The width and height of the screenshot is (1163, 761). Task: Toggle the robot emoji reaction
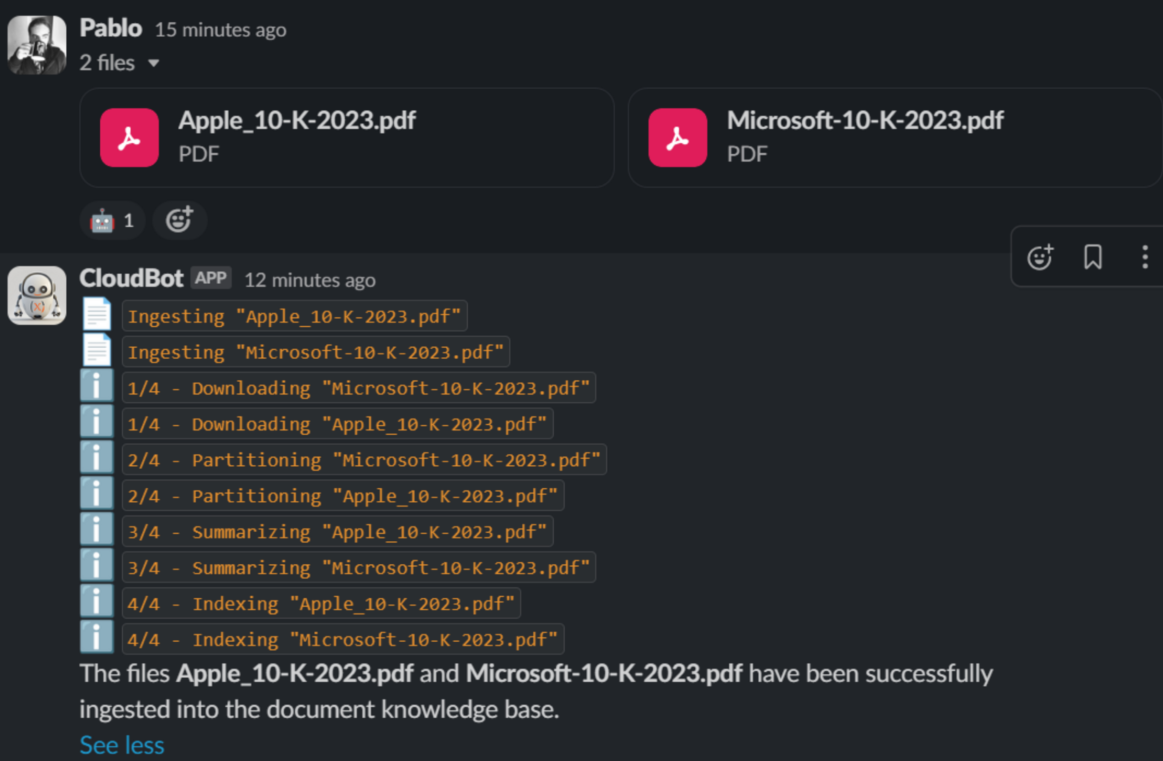point(112,221)
